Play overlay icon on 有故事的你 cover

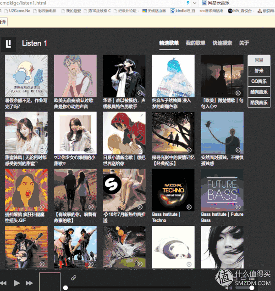(91, 207)
